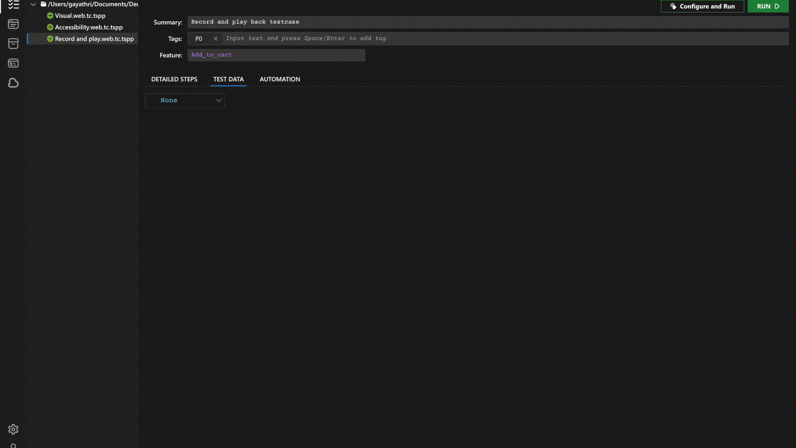The image size is (796, 448).
Task: Open the AUTOMATION tab
Action: 280,79
